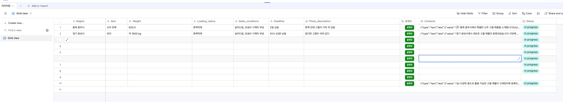
Task: Click Create new... in the views sidebar
Action: [x=14, y=23]
